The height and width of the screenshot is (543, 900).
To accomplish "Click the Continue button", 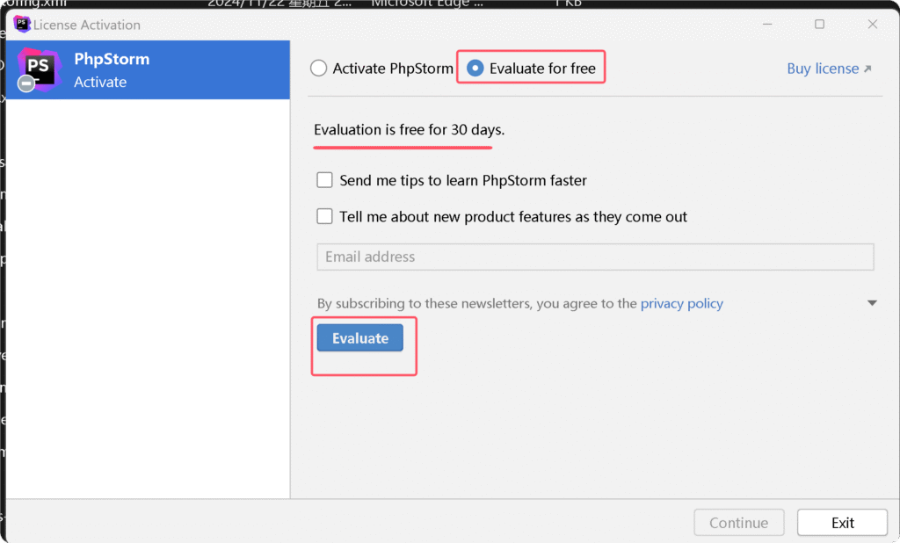I will [x=738, y=522].
